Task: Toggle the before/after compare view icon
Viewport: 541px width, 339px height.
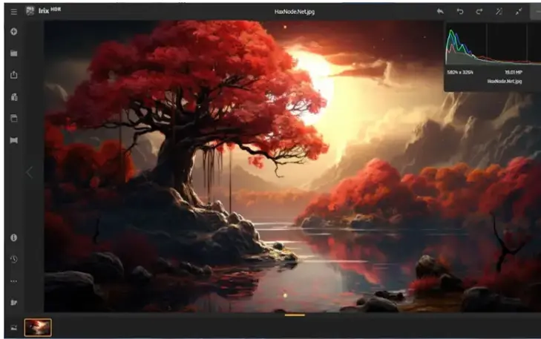Action: [x=13, y=139]
